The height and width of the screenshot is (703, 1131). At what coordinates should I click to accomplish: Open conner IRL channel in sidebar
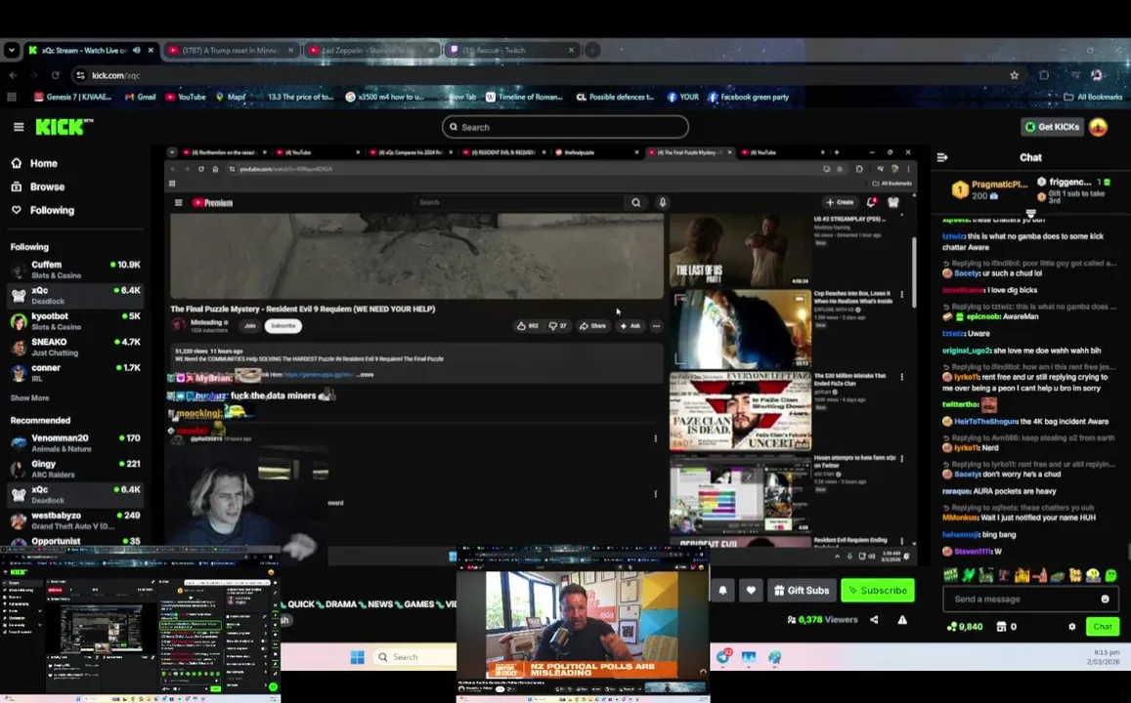pos(75,372)
